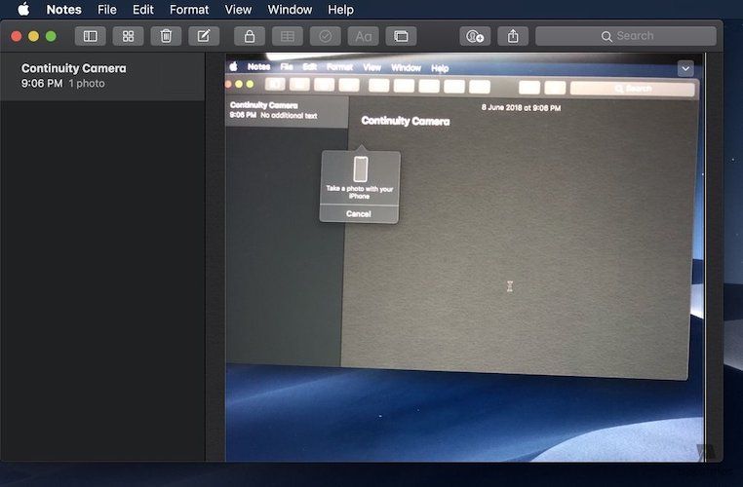Create a new note with compose icon

pos(203,36)
